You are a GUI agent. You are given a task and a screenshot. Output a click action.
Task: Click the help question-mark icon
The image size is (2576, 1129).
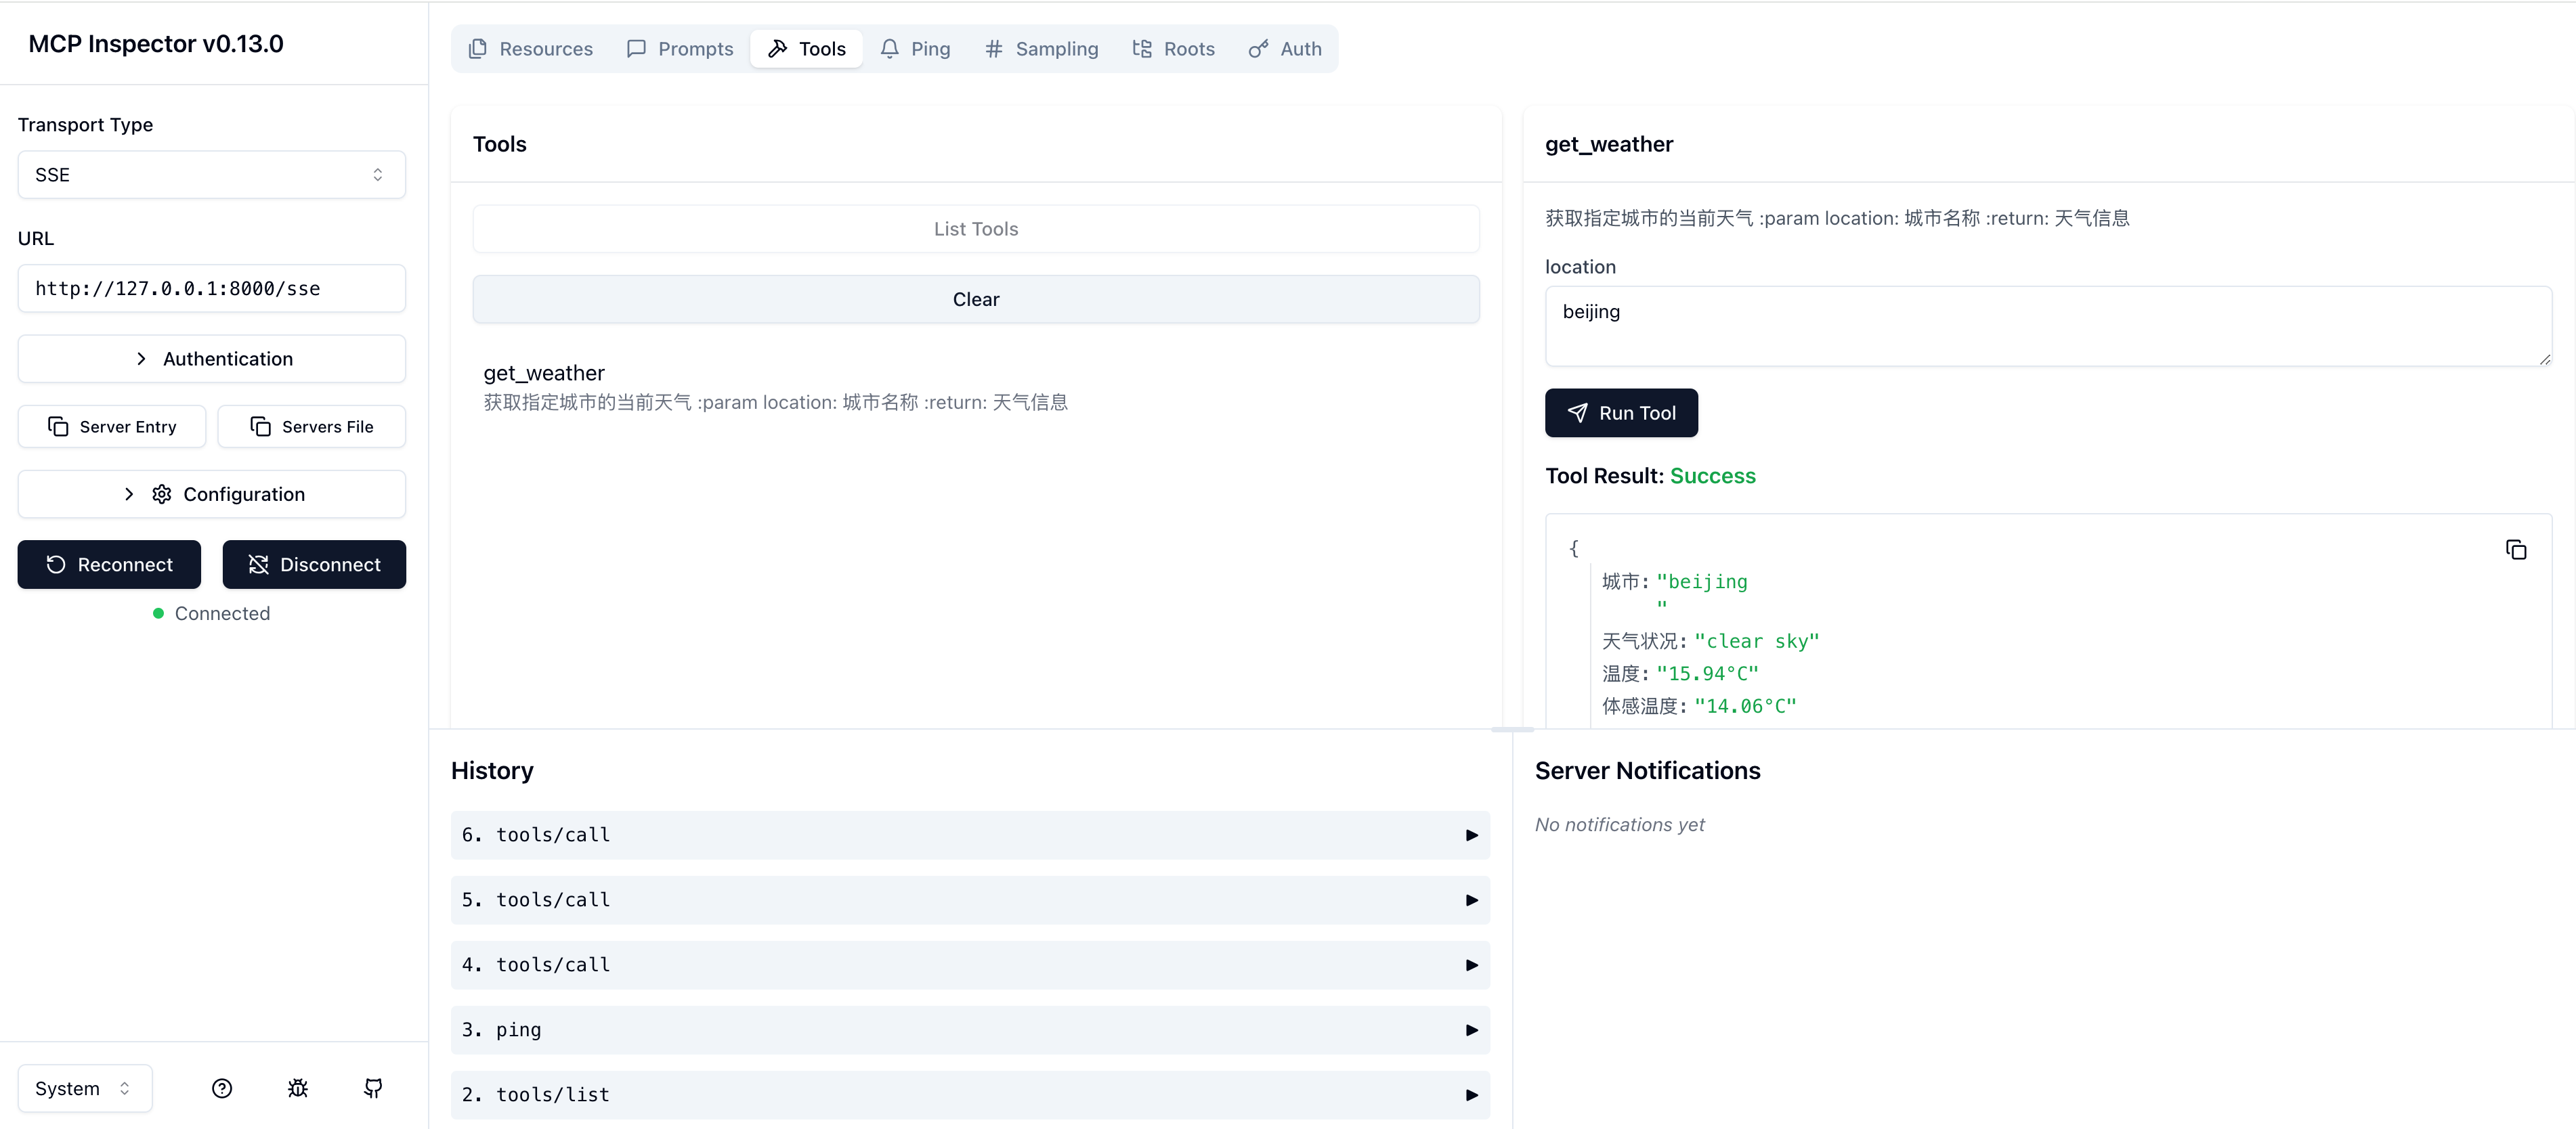[x=222, y=1088]
